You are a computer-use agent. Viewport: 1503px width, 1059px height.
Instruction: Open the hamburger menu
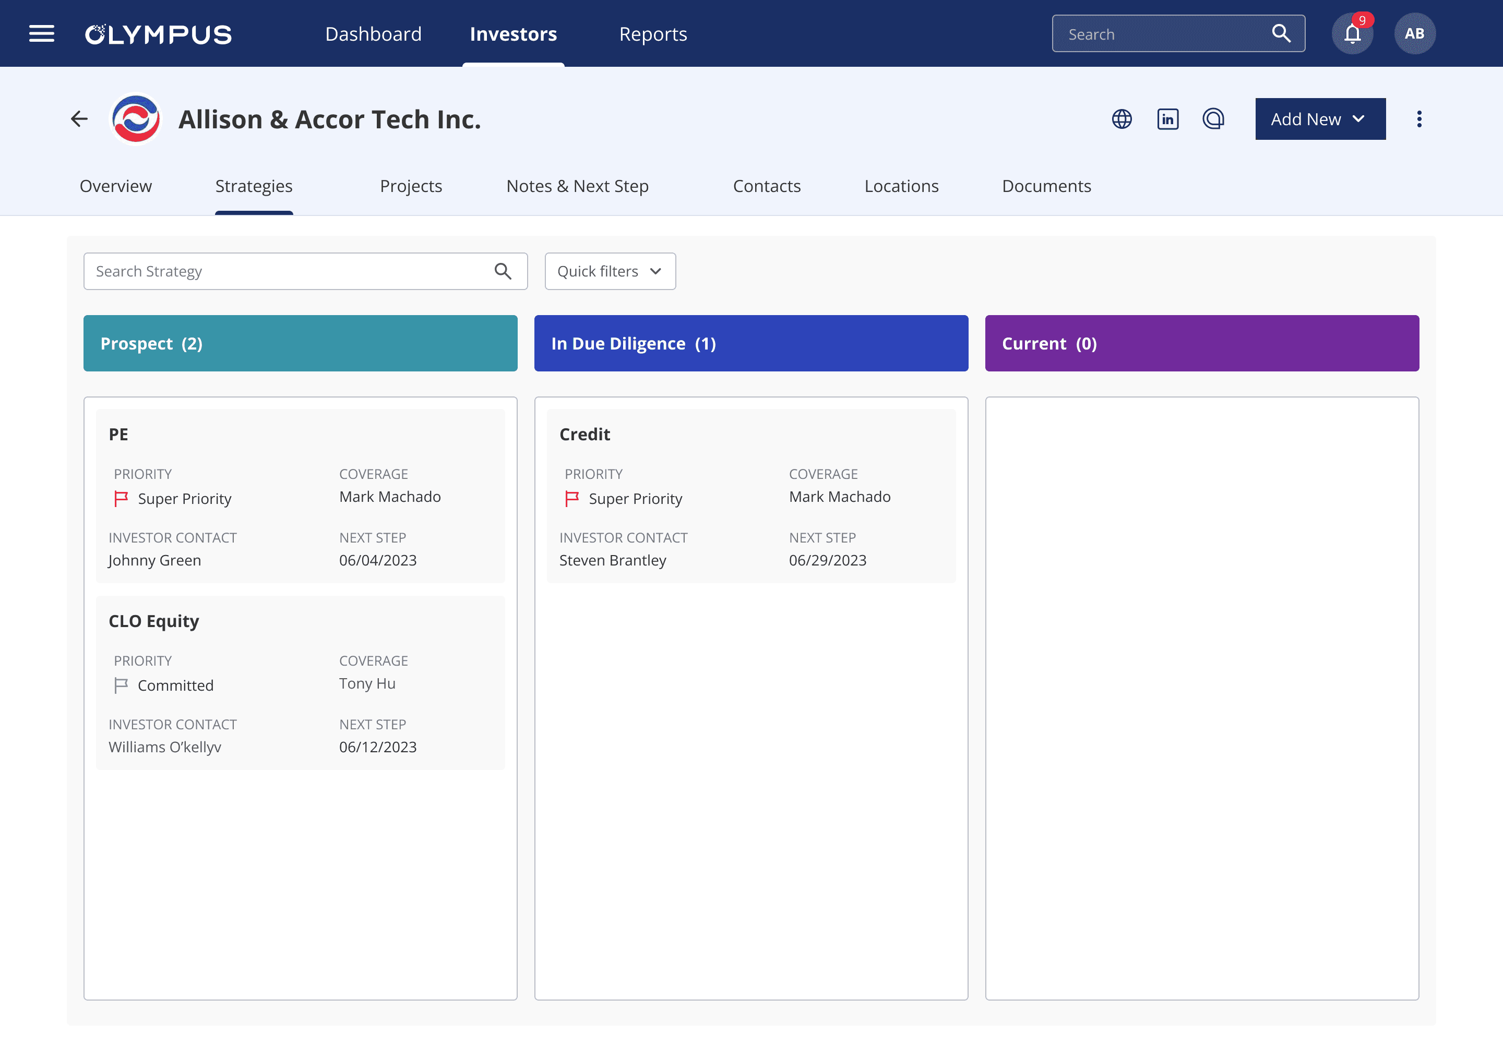coord(41,33)
